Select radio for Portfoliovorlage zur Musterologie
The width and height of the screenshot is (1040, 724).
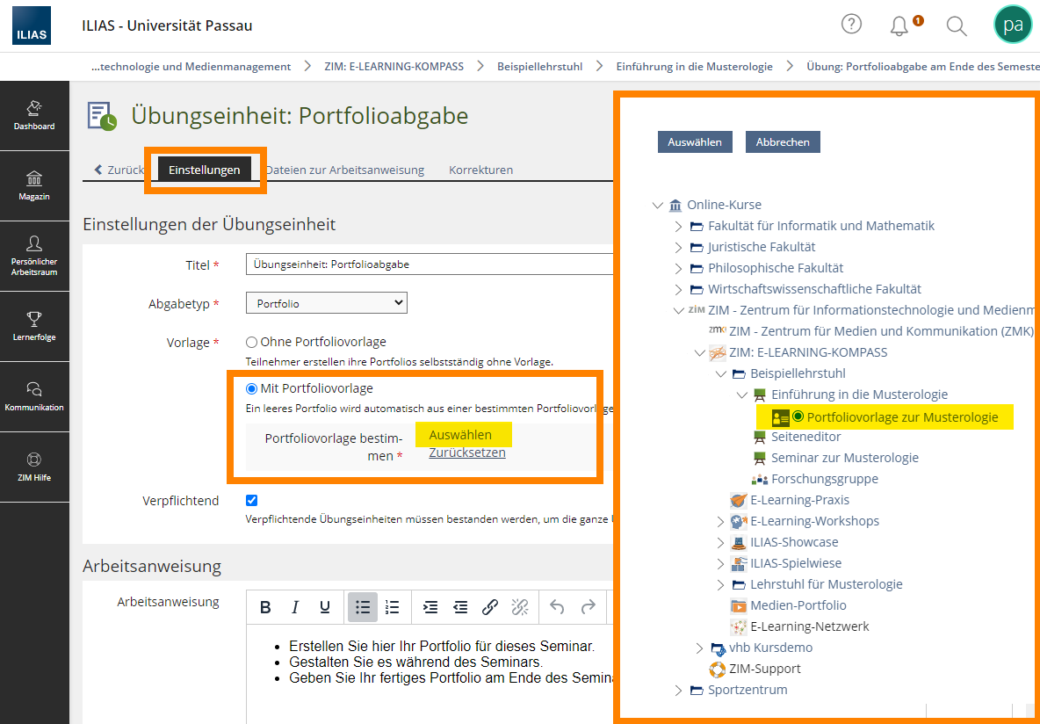tap(798, 416)
